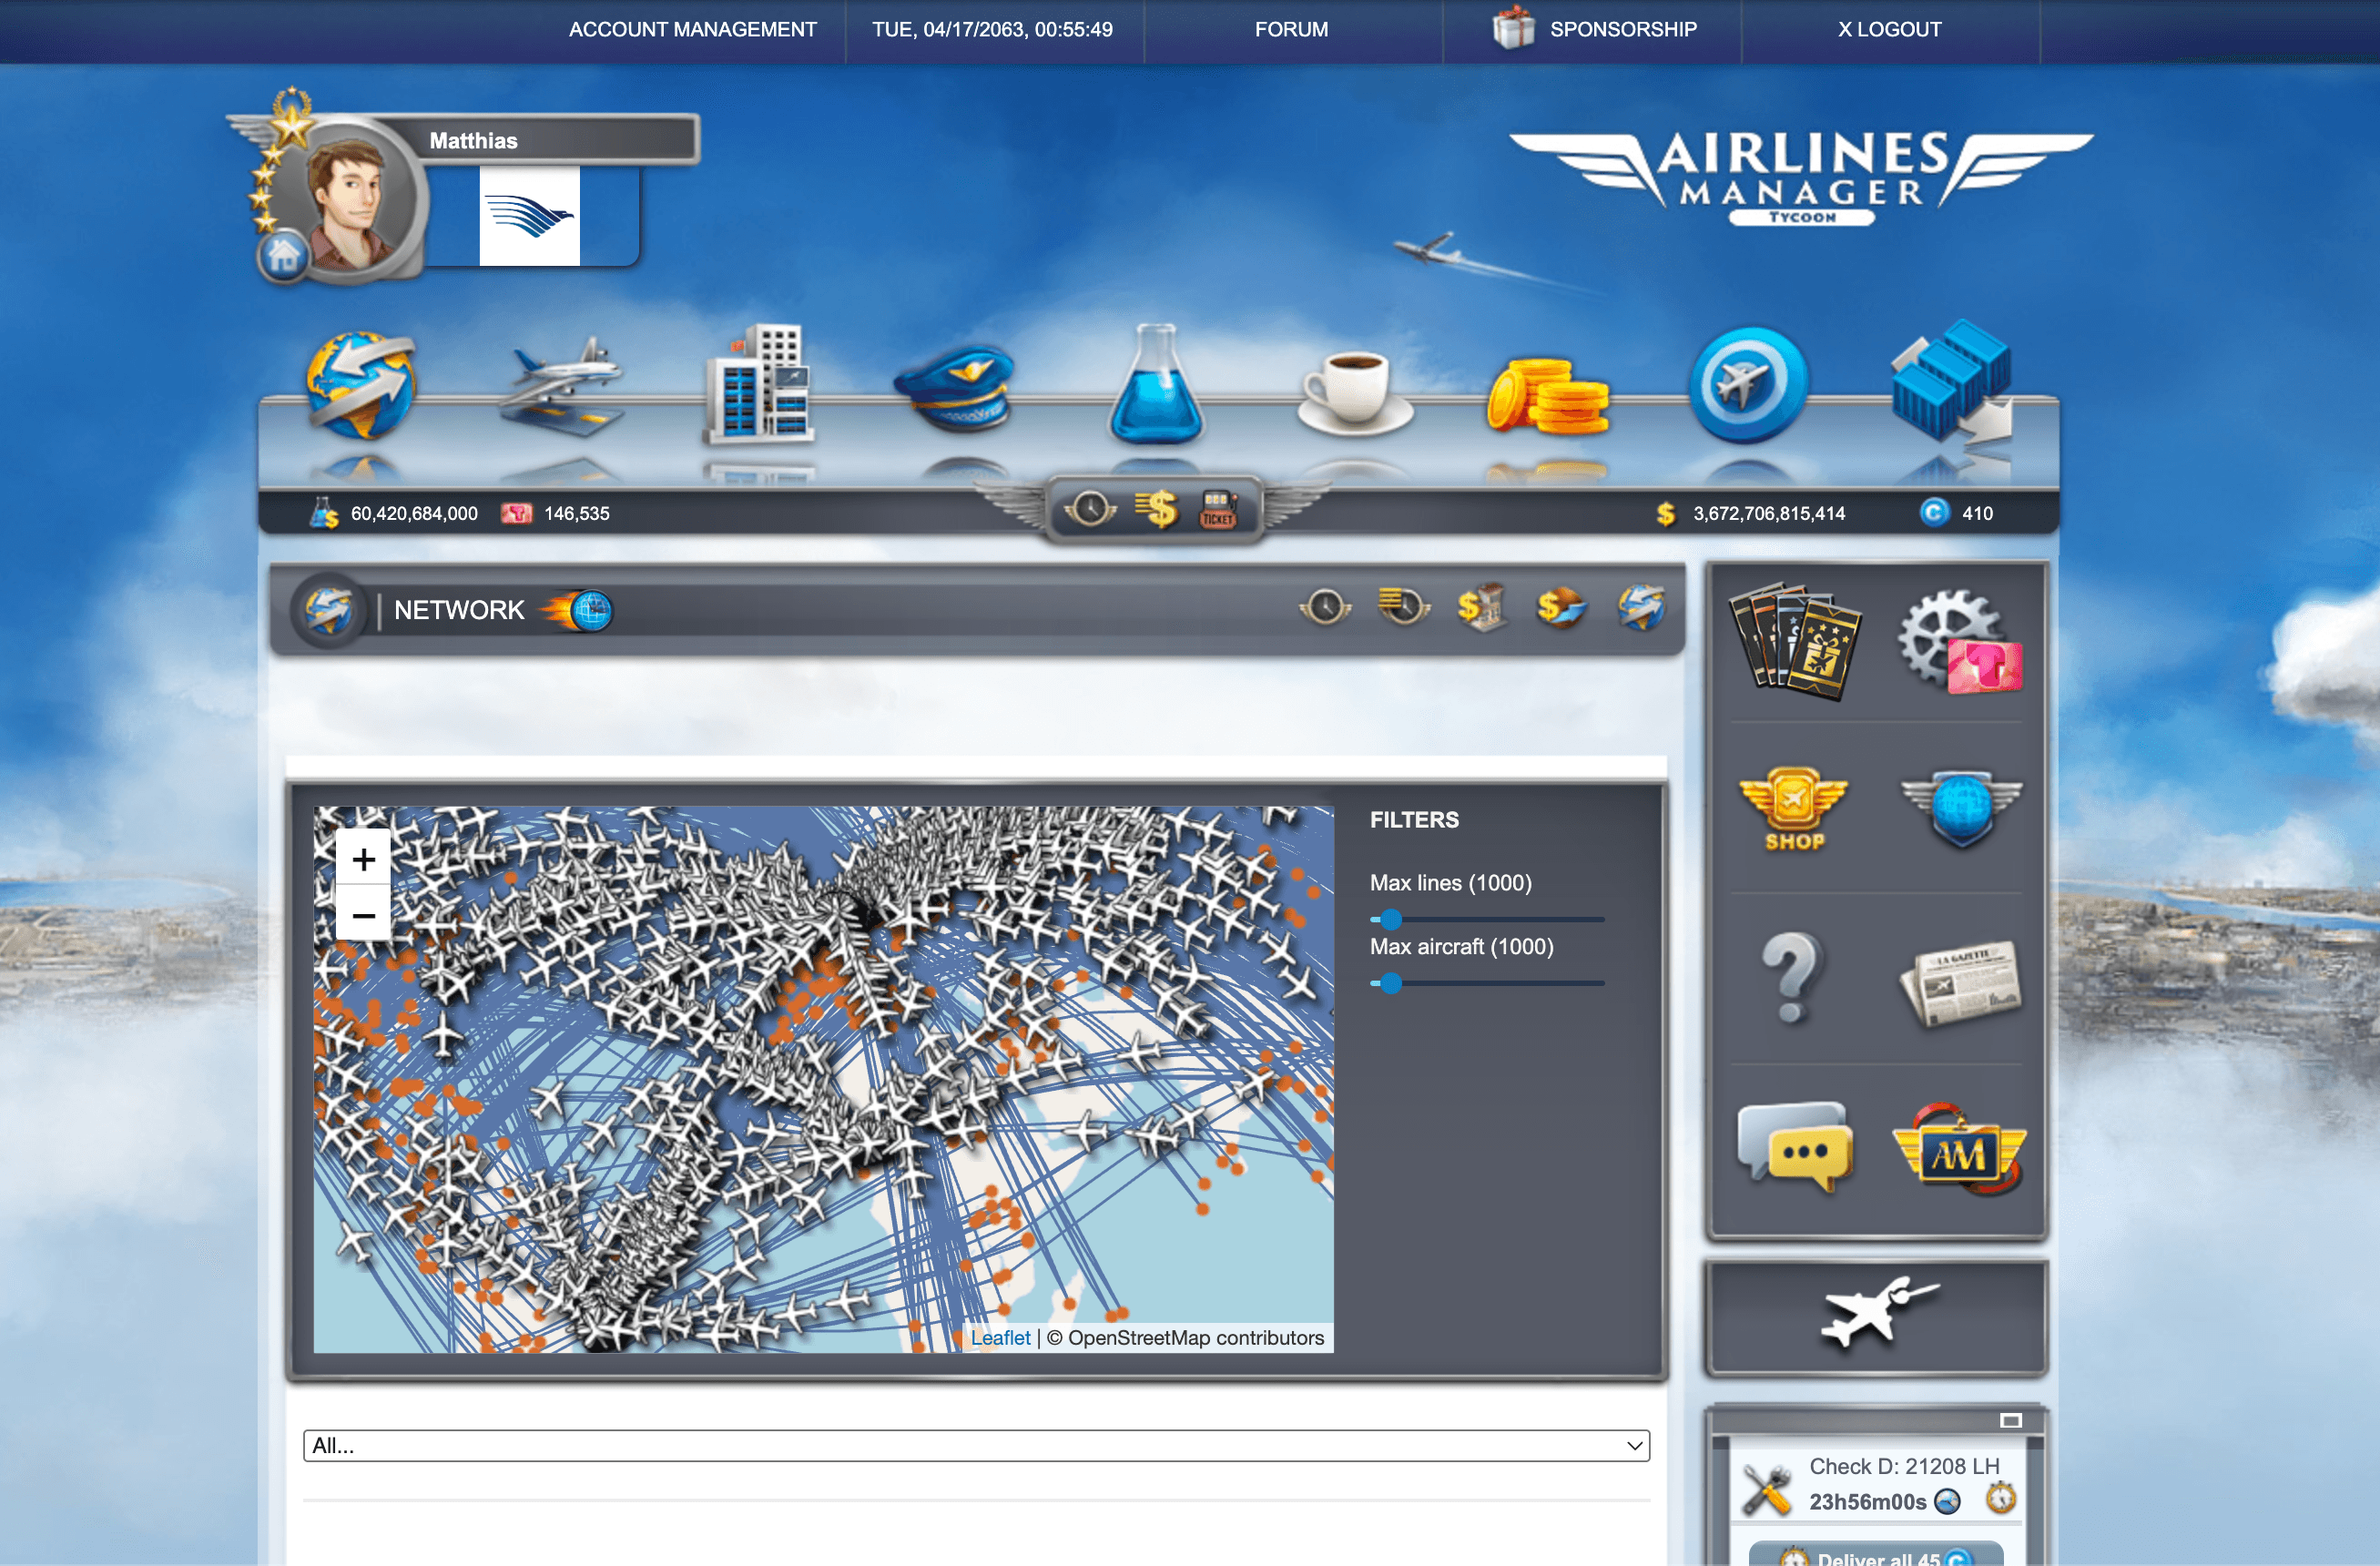Click the home button on player avatar

[284, 257]
